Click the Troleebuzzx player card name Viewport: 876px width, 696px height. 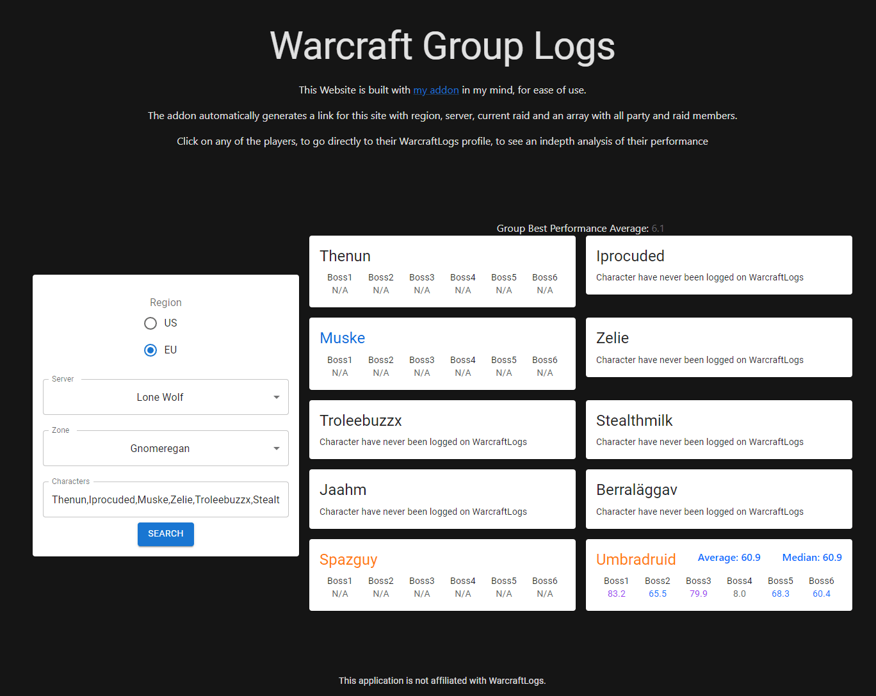361,421
